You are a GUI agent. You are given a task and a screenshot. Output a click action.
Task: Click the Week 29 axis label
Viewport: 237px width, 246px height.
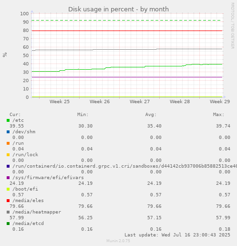[x=220, y=102]
